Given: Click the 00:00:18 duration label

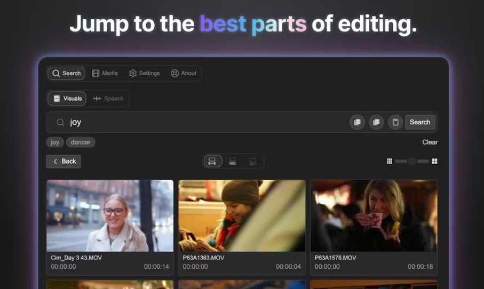Looking at the screenshot, I should [420, 267].
